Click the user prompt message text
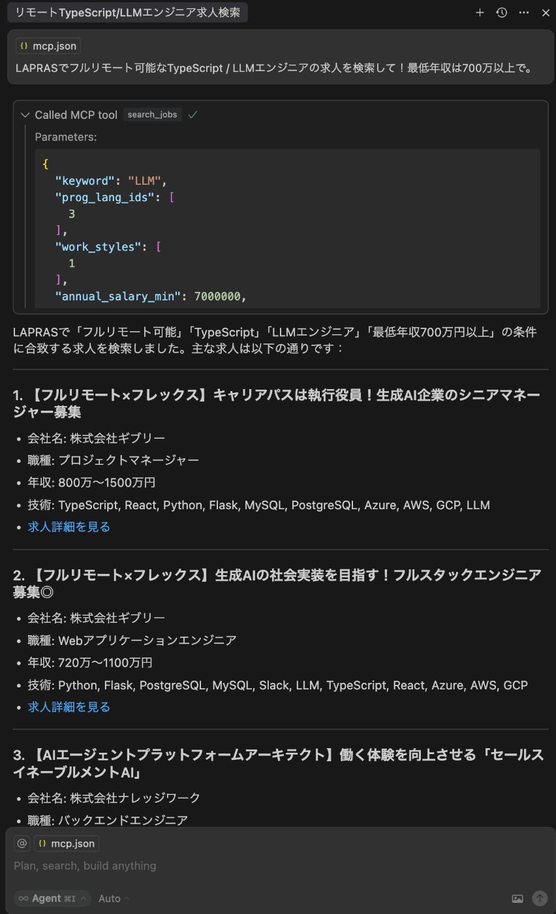Viewport: 556px width, 914px height. pos(274,68)
